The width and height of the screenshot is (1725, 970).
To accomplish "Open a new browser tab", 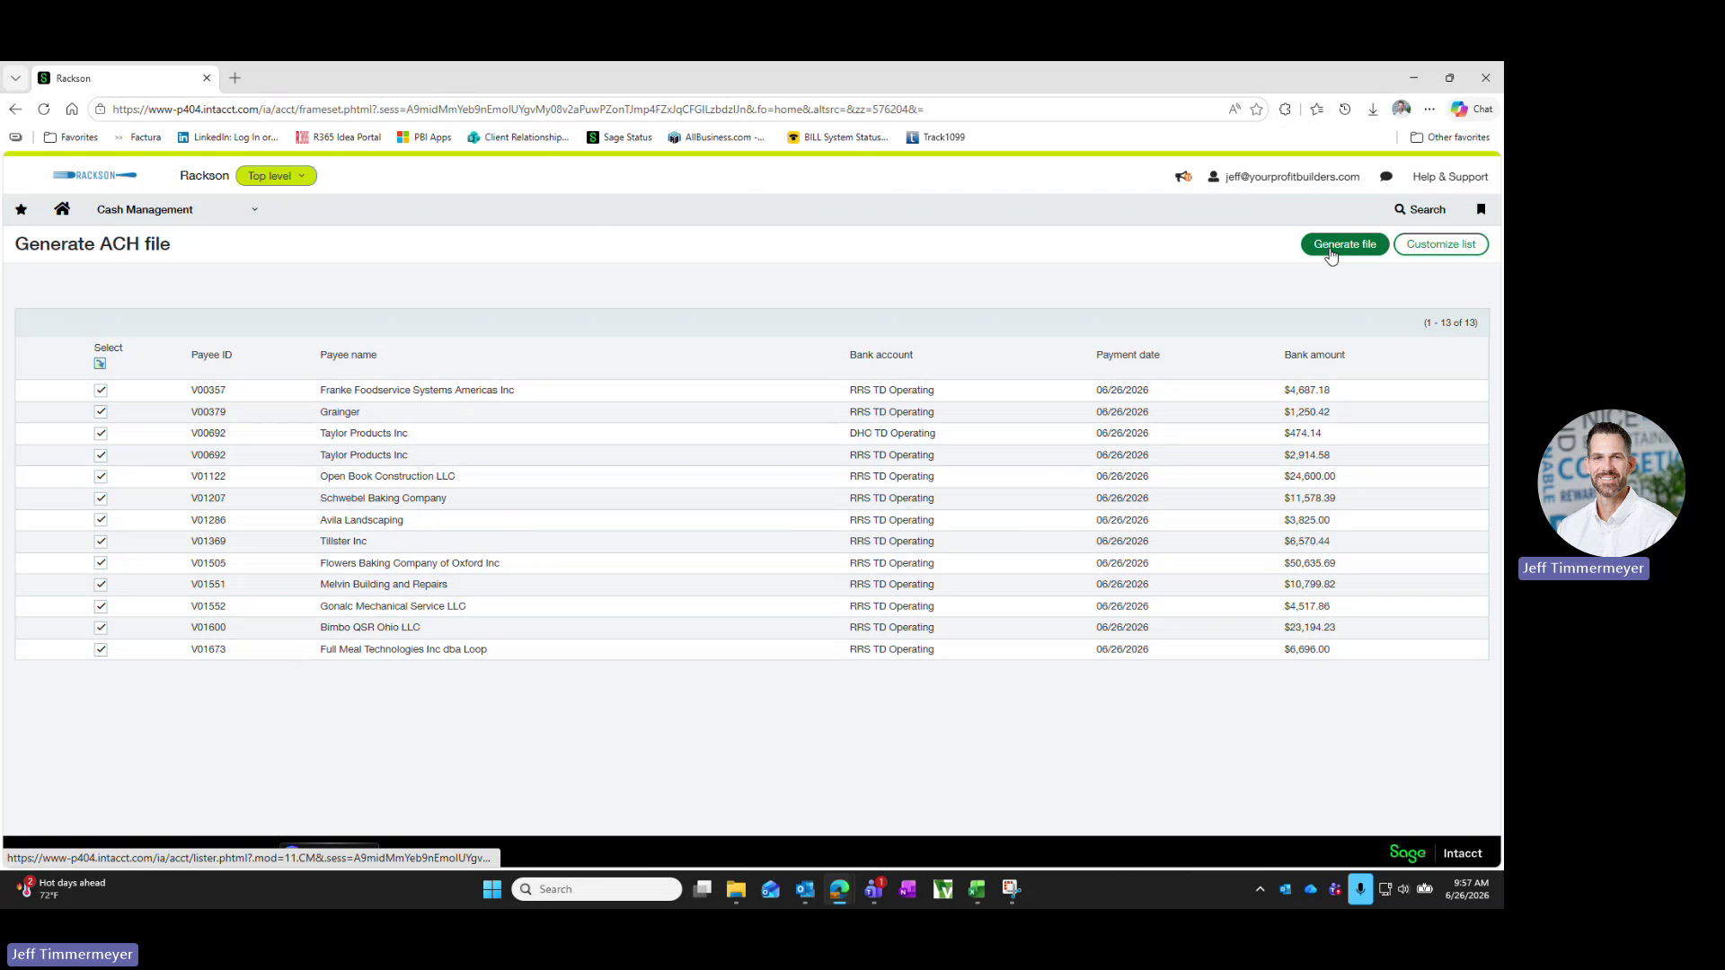I will (235, 78).
